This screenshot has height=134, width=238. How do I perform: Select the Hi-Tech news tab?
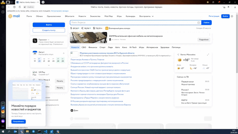coord(133,47)
